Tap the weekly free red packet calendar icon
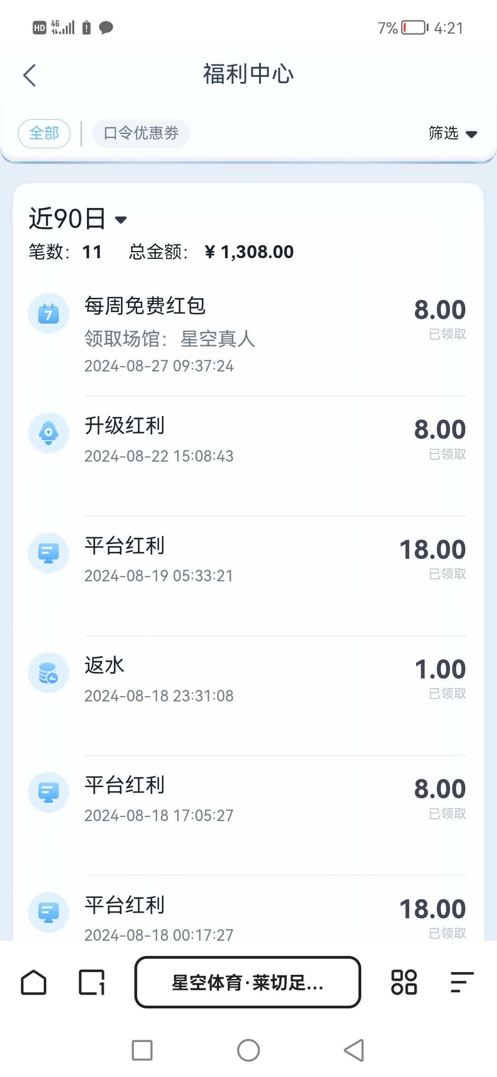 (x=48, y=313)
